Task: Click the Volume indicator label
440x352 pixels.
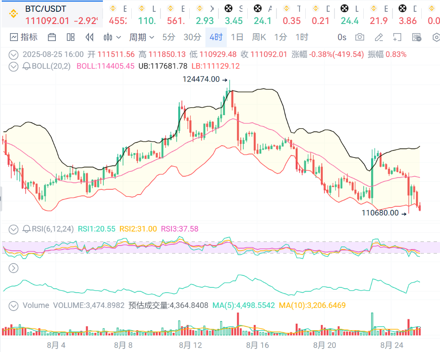Action: click(x=36, y=305)
